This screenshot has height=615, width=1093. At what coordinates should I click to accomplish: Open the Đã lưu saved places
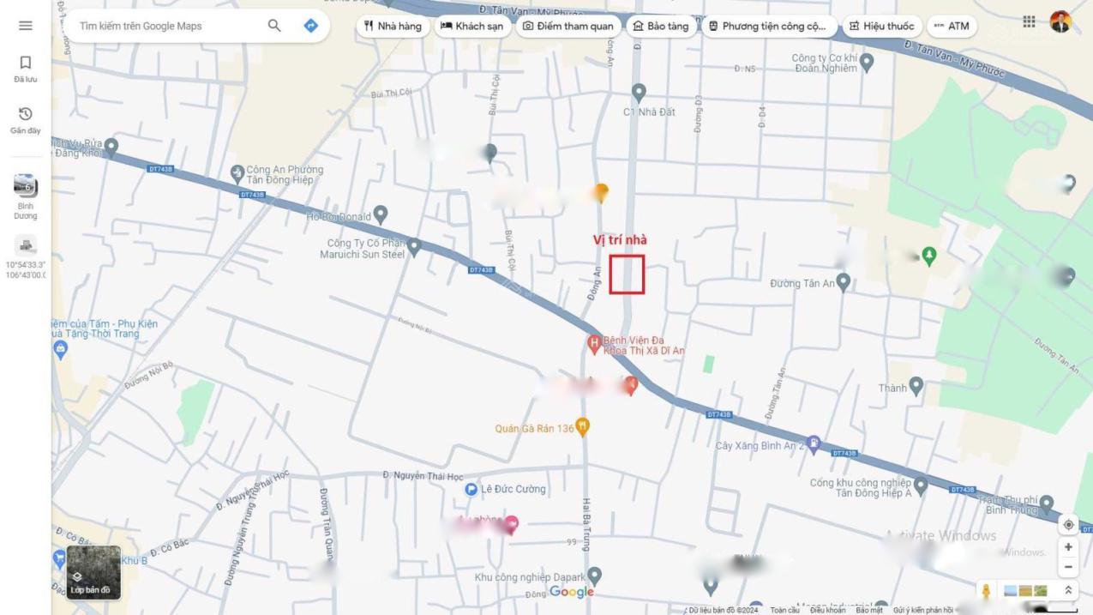(26, 69)
